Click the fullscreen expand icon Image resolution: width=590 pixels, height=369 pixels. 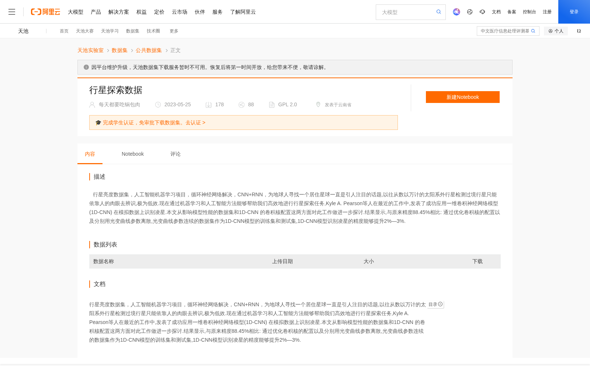pos(579,31)
